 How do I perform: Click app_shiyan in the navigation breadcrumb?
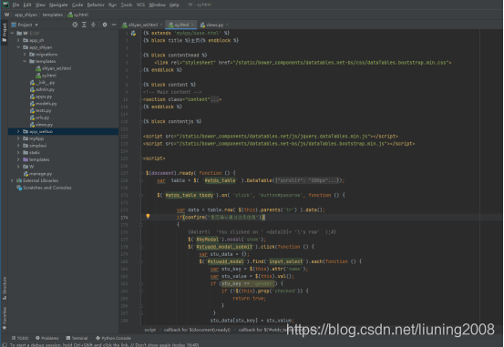tap(26, 15)
